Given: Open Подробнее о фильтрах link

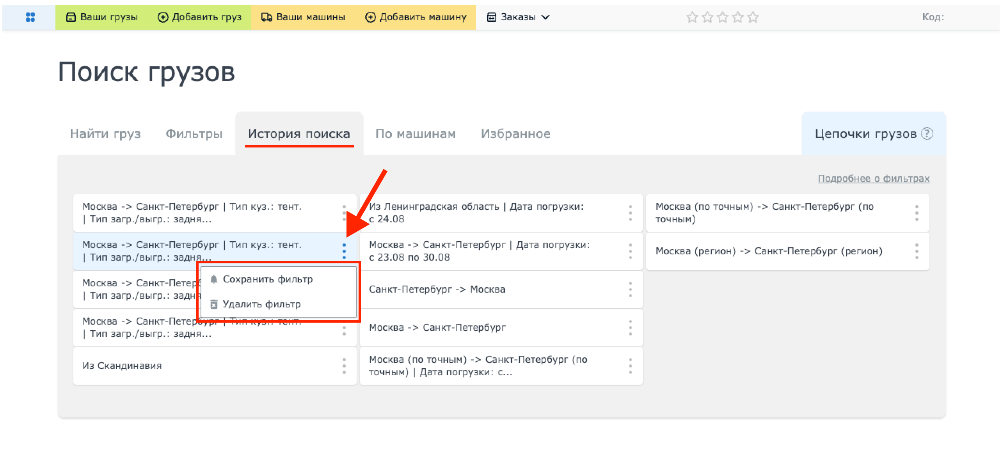Looking at the screenshot, I should point(874,178).
